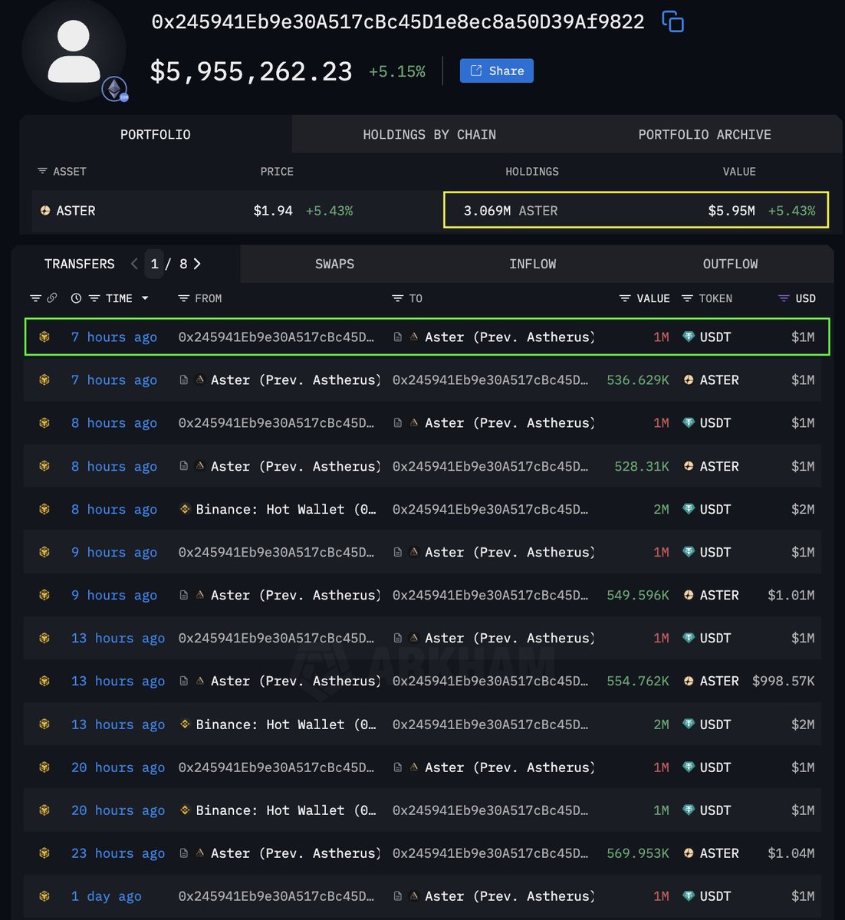Click the blue Share button
Image resolution: width=845 pixels, height=920 pixels.
coord(496,71)
